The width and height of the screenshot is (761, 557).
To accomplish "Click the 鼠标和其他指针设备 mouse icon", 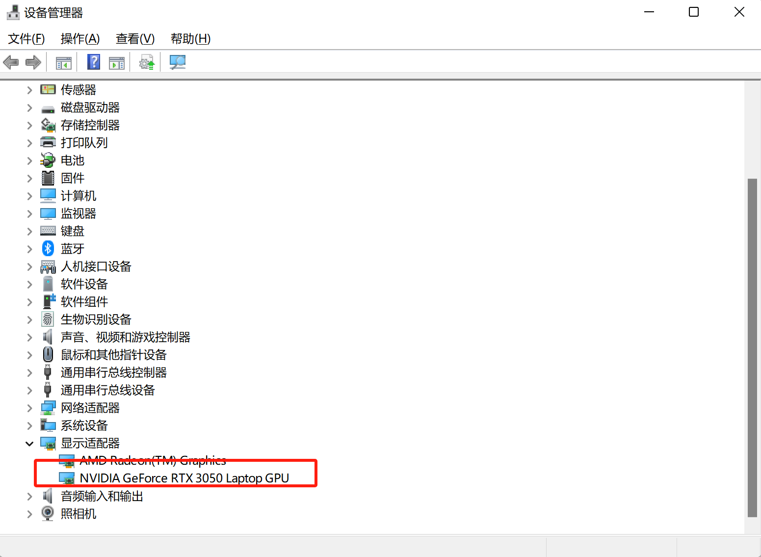I will [x=48, y=354].
